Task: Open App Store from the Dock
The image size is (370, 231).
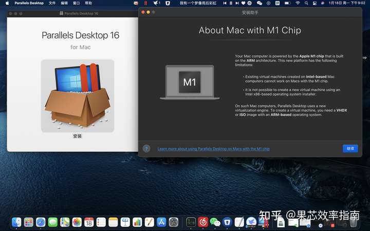Action: (161, 222)
